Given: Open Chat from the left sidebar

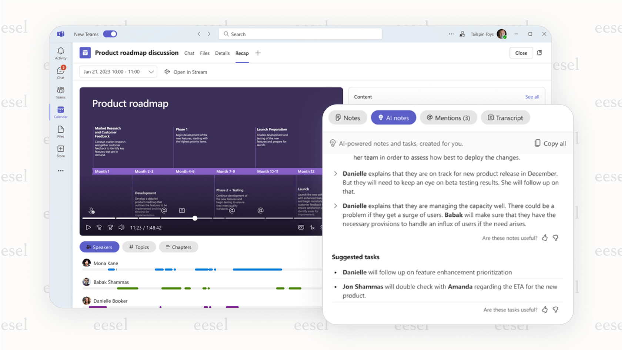Looking at the screenshot, I should (x=60, y=71).
